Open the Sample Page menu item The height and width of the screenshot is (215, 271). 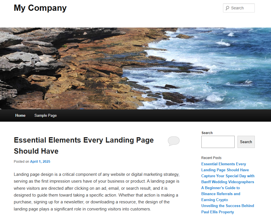click(x=45, y=115)
